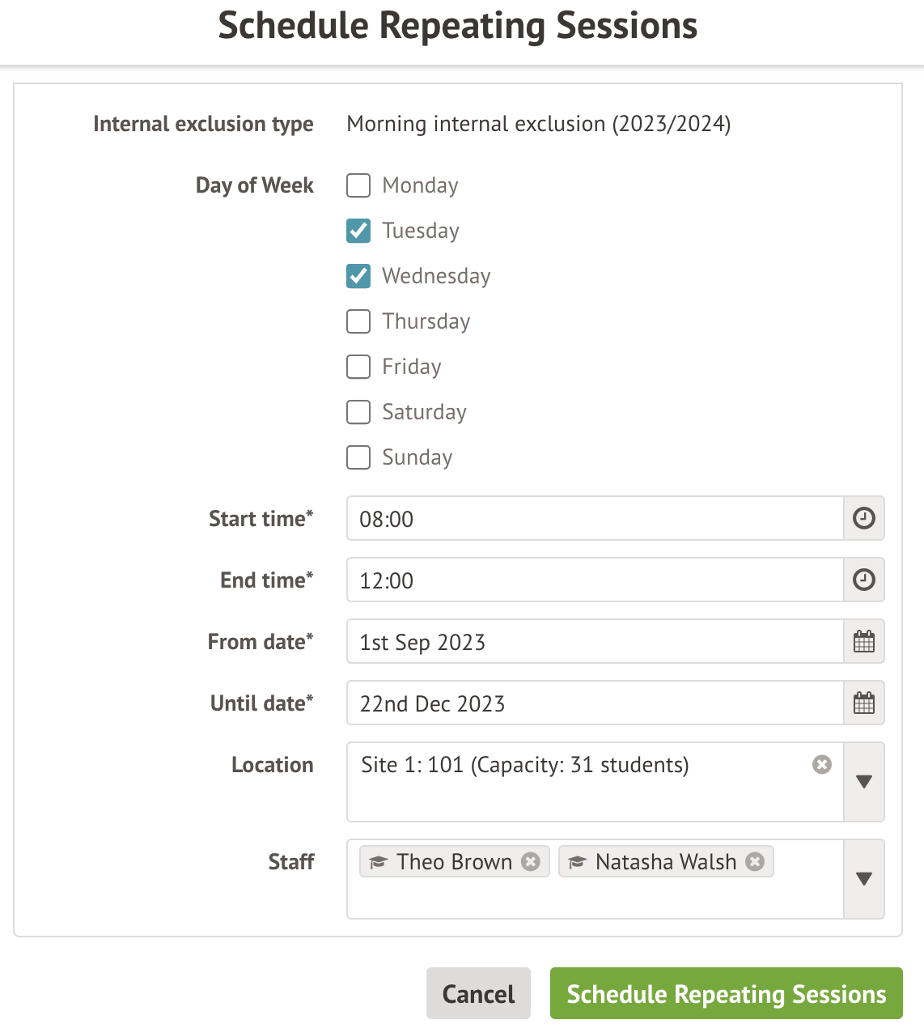The width and height of the screenshot is (924, 1028).
Task: Open the Until date calendar picker
Action: [x=863, y=703]
